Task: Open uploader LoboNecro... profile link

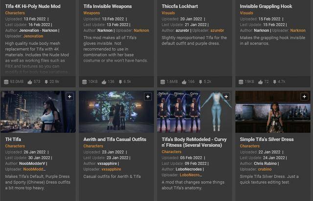Action: (x=191, y=175)
